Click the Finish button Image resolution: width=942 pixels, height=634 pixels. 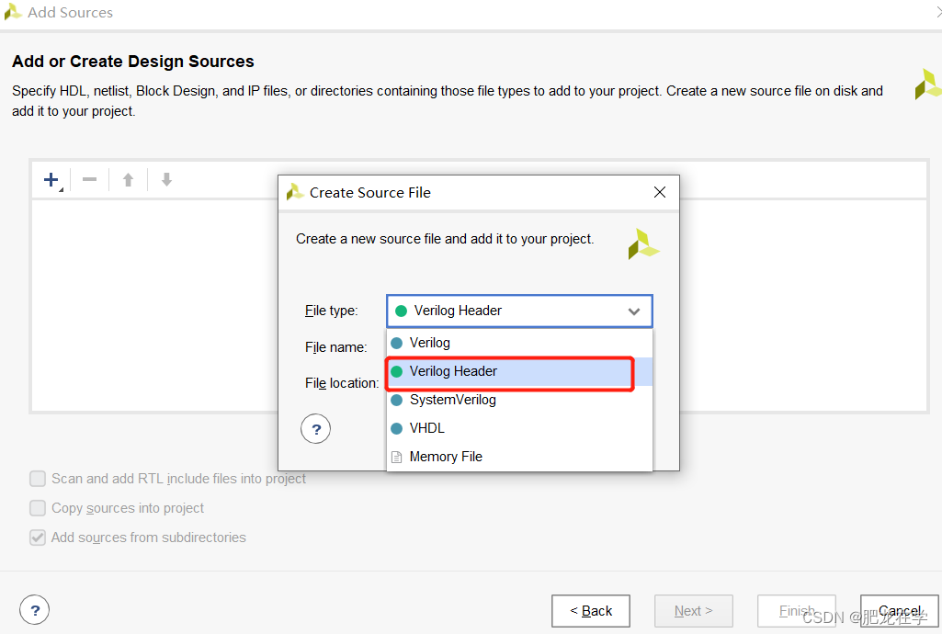pos(797,611)
